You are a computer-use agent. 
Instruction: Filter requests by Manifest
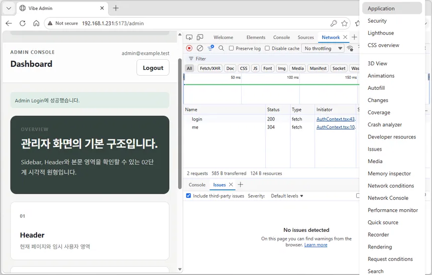click(318, 68)
